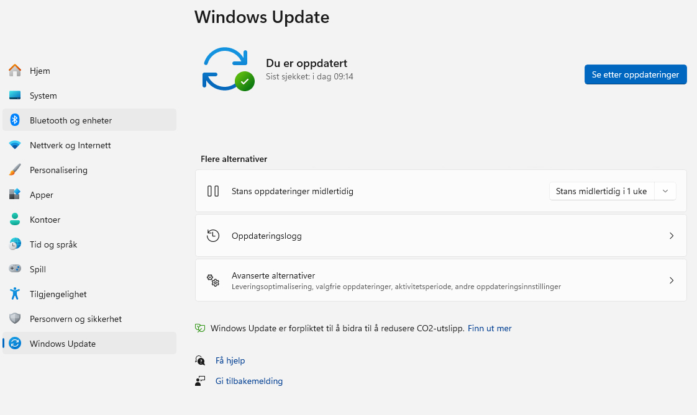Click the Tilgjengelighet accessibility icon
The image size is (697, 415).
[x=15, y=294]
